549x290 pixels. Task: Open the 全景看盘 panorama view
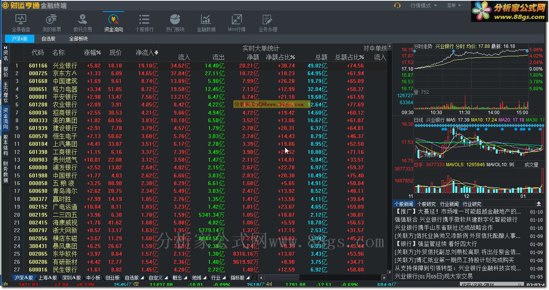tap(21, 23)
